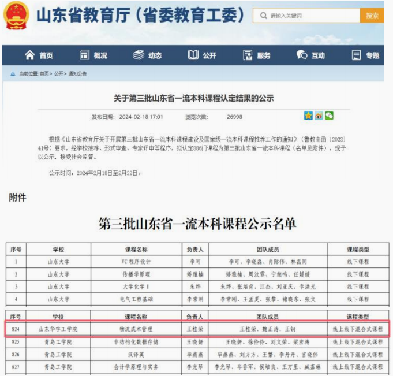The height and width of the screenshot is (376, 393).
Task: Open the 动态 menu item
Action: [x=155, y=55]
